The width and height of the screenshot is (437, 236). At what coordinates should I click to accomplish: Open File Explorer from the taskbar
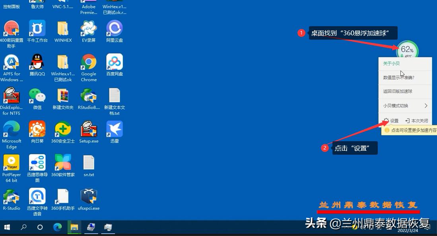pos(74,227)
